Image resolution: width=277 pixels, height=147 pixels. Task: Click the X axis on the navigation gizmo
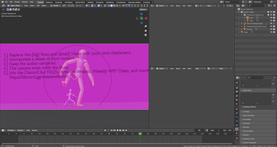pyautogui.click(x=146, y=18)
